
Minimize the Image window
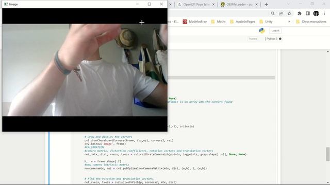click(137, 4)
